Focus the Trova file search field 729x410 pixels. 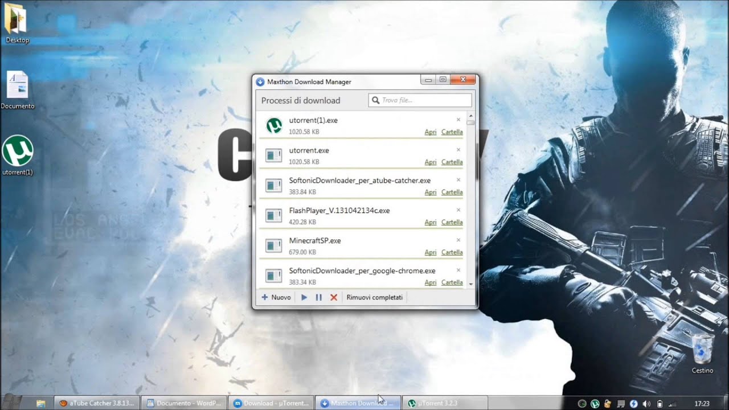[x=420, y=100]
